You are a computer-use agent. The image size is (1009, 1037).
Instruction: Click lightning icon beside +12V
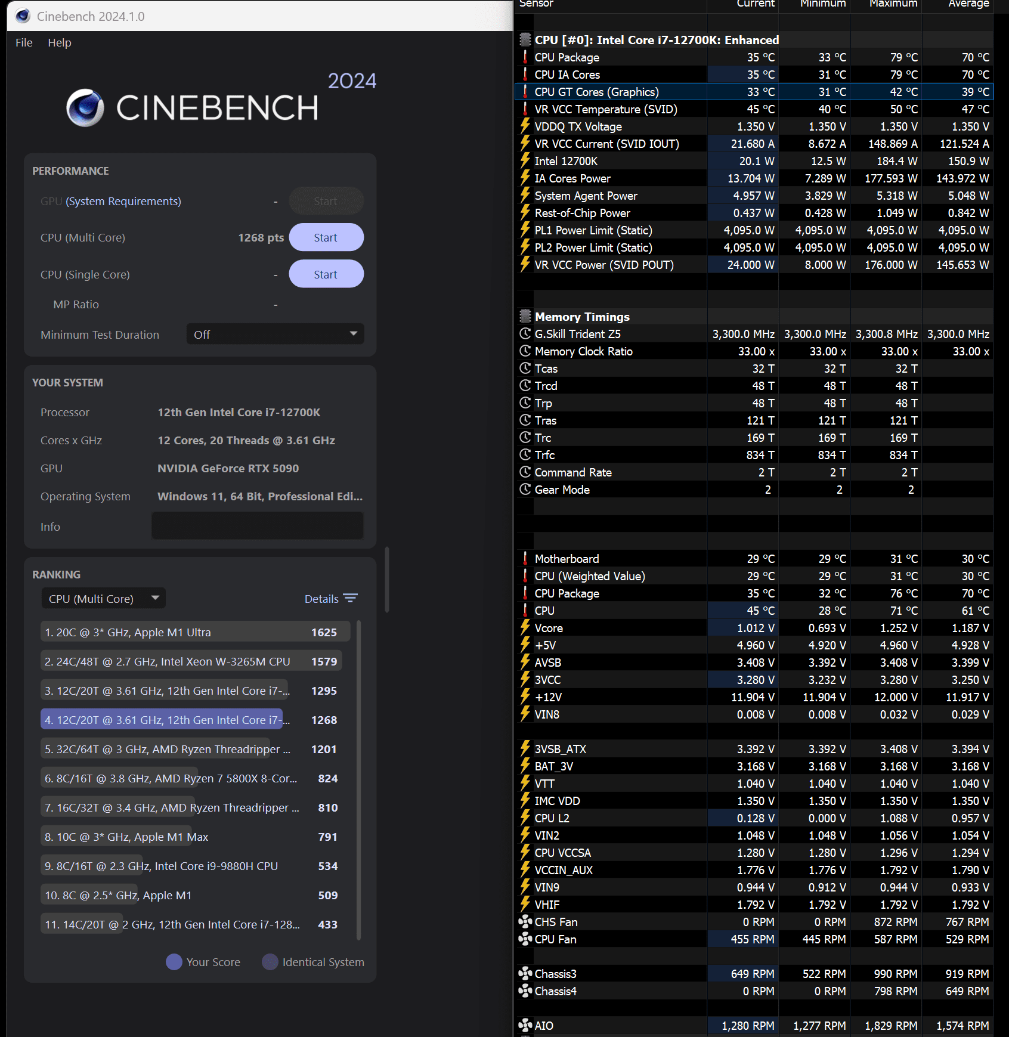[525, 697]
